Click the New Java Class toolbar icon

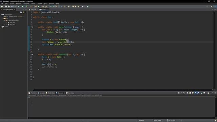pyautogui.click(x=39, y=6)
